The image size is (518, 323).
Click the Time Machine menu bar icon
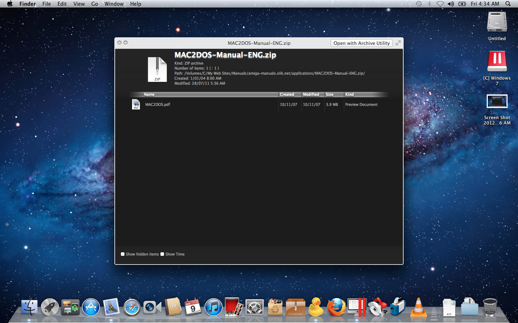click(419, 4)
